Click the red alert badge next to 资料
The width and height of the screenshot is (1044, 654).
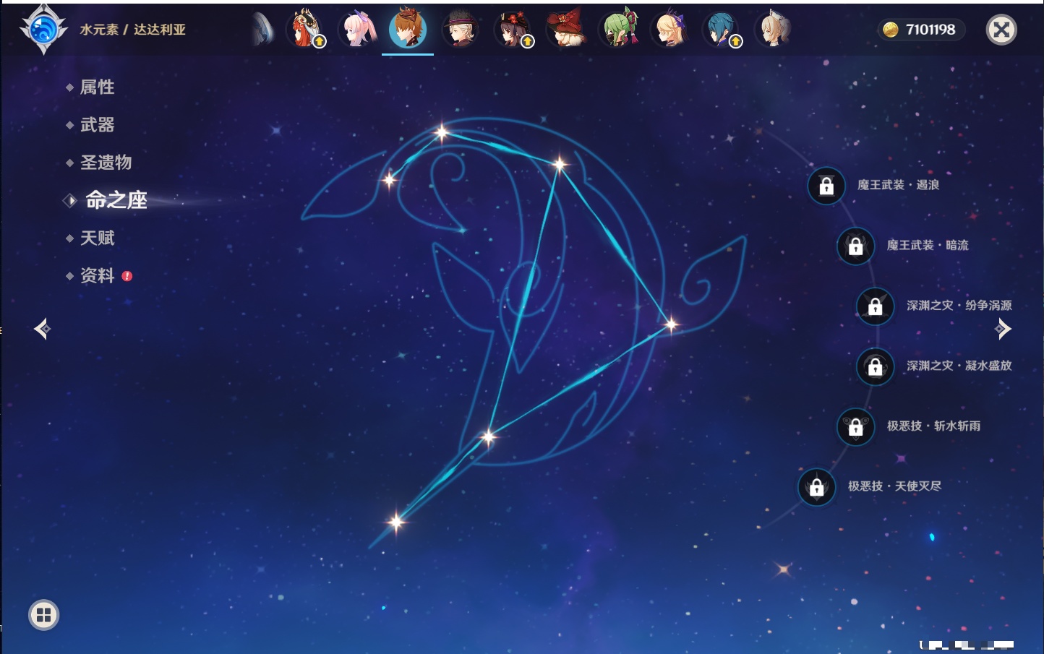tap(127, 276)
